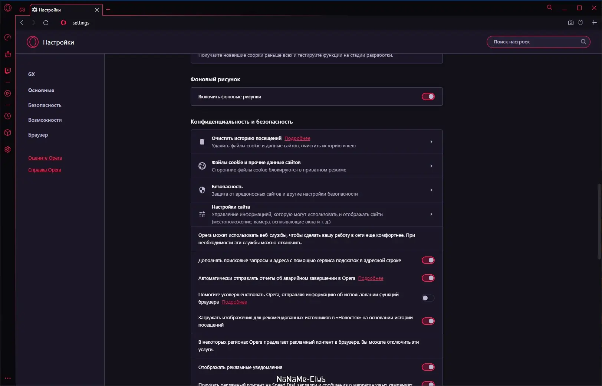Click cookie icon beside Файлы cookie

tap(202, 166)
